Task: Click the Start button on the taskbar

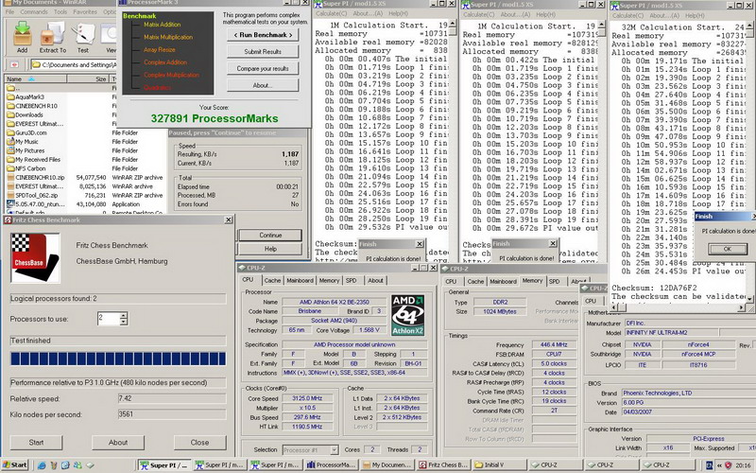Action: (15, 465)
